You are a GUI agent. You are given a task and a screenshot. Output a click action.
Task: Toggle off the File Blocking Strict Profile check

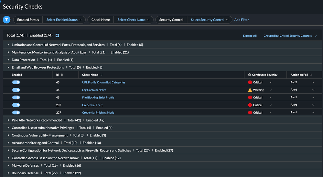click(x=16, y=98)
